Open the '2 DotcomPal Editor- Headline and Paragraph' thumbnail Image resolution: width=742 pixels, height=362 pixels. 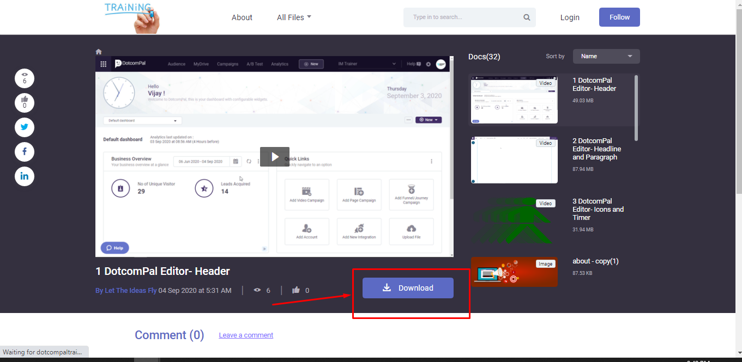point(514,160)
